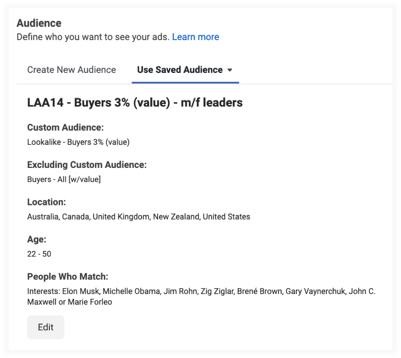Screen dimensions: 401x358
Task: Click the Define who you want description
Action: click(93, 37)
